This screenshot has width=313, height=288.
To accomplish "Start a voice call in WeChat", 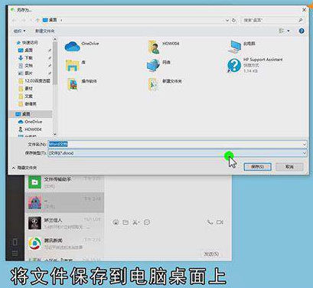I will [x=210, y=222].
